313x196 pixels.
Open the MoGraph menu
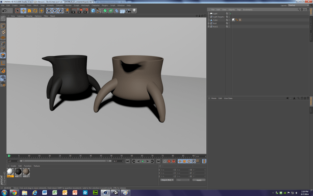[85, 5]
